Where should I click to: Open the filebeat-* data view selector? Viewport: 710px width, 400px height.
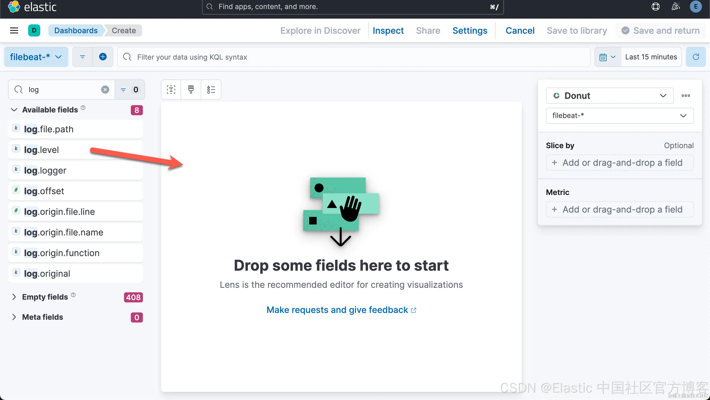pos(36,57)
